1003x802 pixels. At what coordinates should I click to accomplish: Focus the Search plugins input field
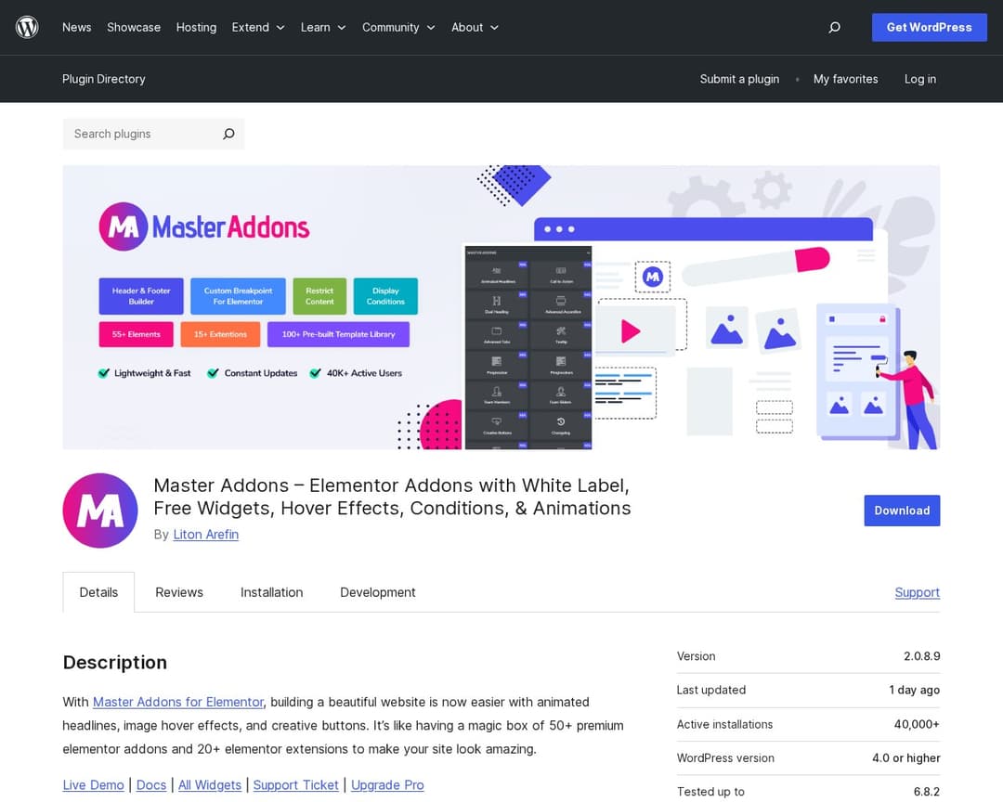[139, 134]
